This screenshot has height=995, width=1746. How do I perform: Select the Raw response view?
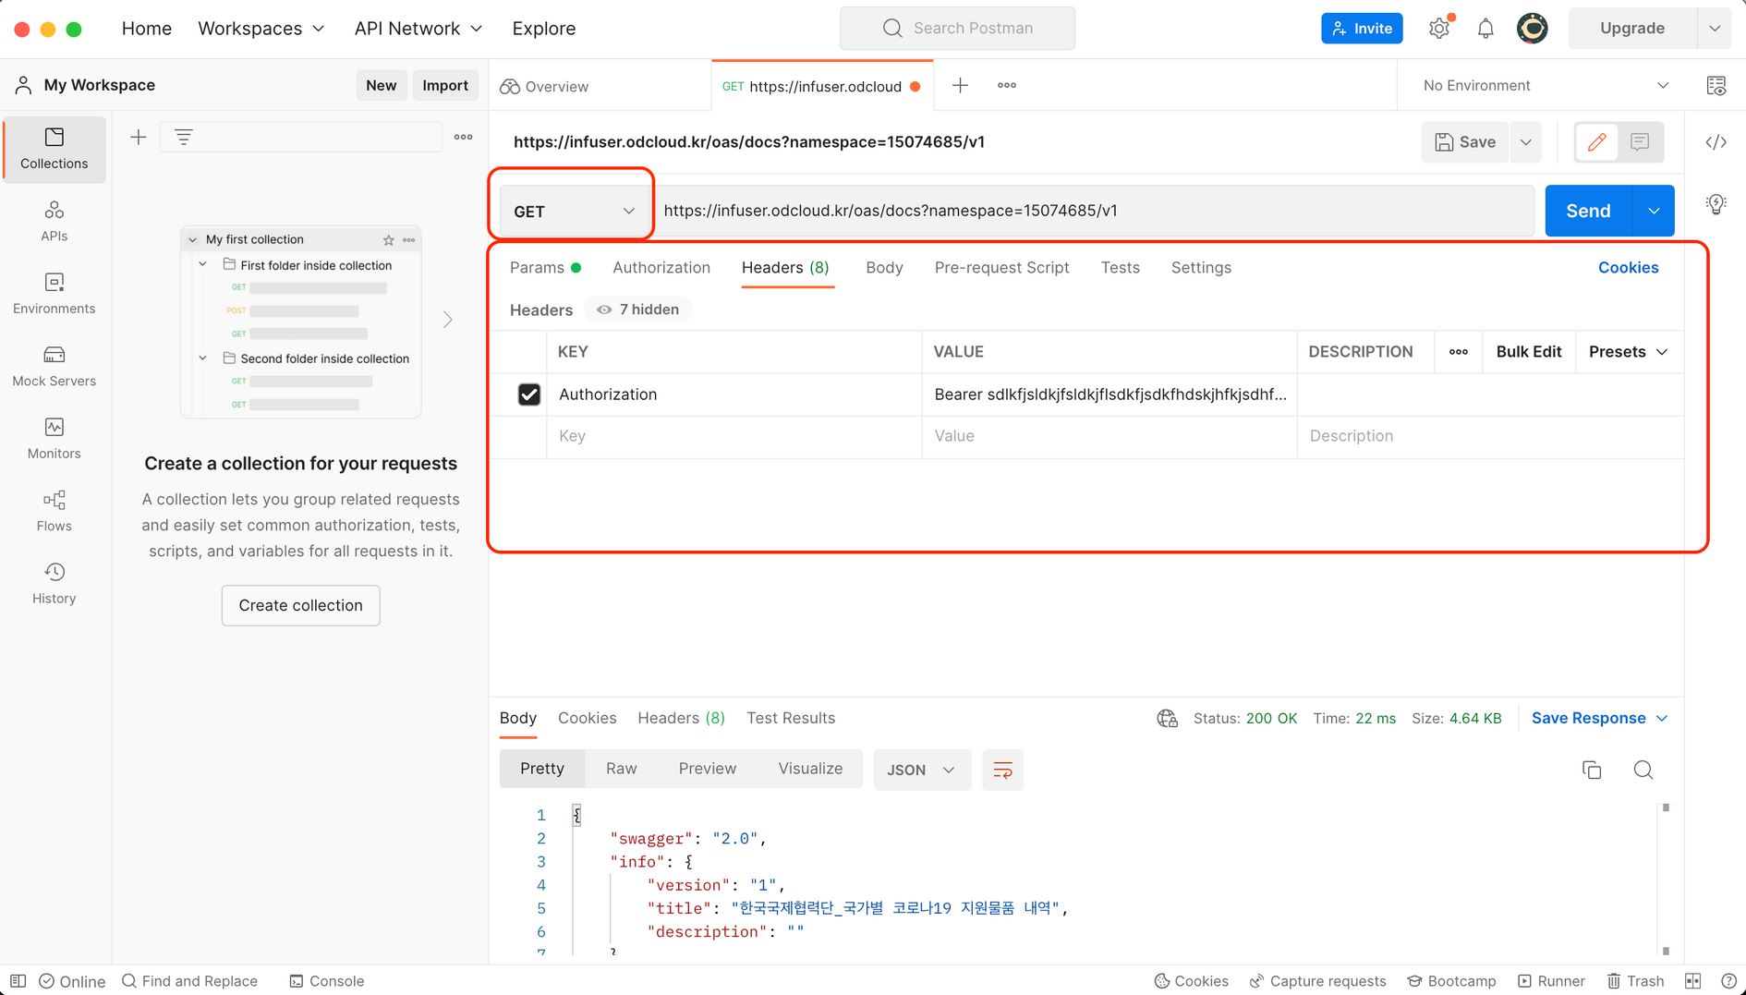click(x=621, y=769)
